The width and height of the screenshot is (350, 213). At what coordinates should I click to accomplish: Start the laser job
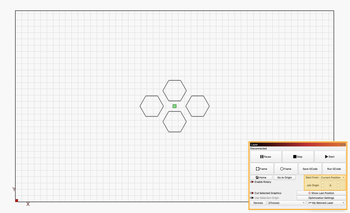pyautogui.click(x=330, y=157)
